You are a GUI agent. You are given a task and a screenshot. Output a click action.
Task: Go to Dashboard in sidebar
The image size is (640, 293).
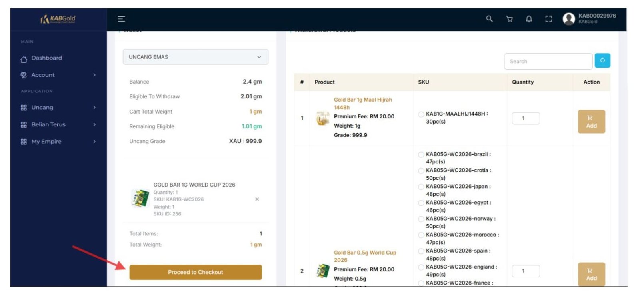click(x=47, y=58)
